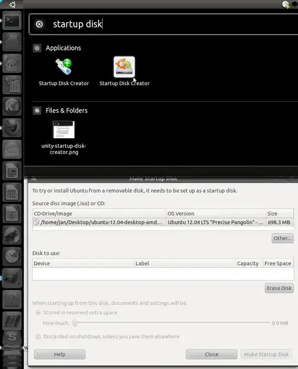This screenshot has height=369, width=298.
Task: Launch LibreOffice Writer from the launcher
Action: (12, 171)
